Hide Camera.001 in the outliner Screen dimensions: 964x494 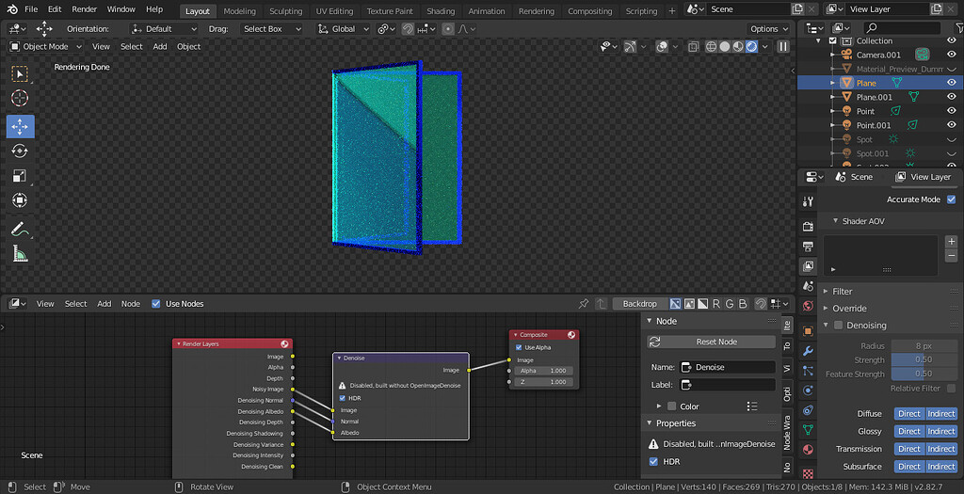(x=952, y=55)
